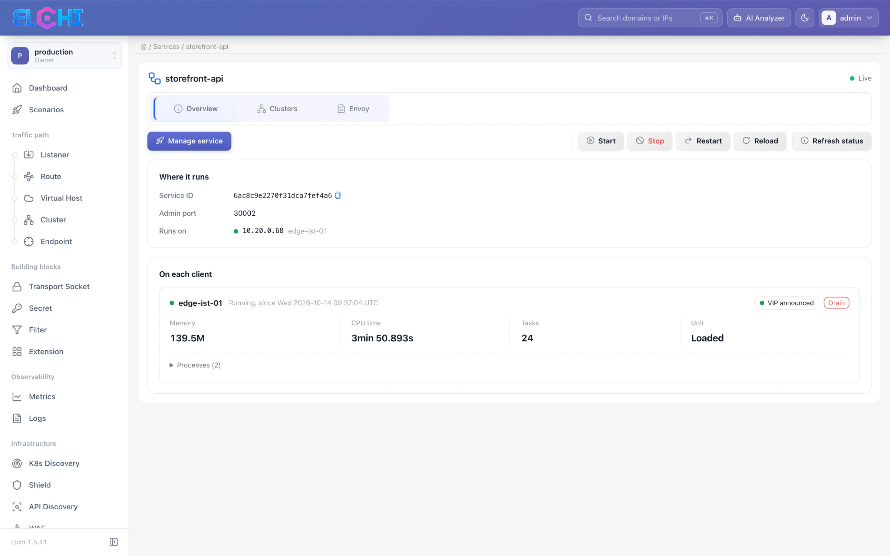This screenshot has width=890, height=556.
Task: Go to Services breadcrumb link
Action: 166,47
